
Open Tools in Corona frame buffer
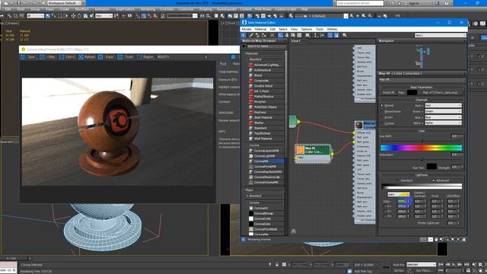(x=126, y=57)
